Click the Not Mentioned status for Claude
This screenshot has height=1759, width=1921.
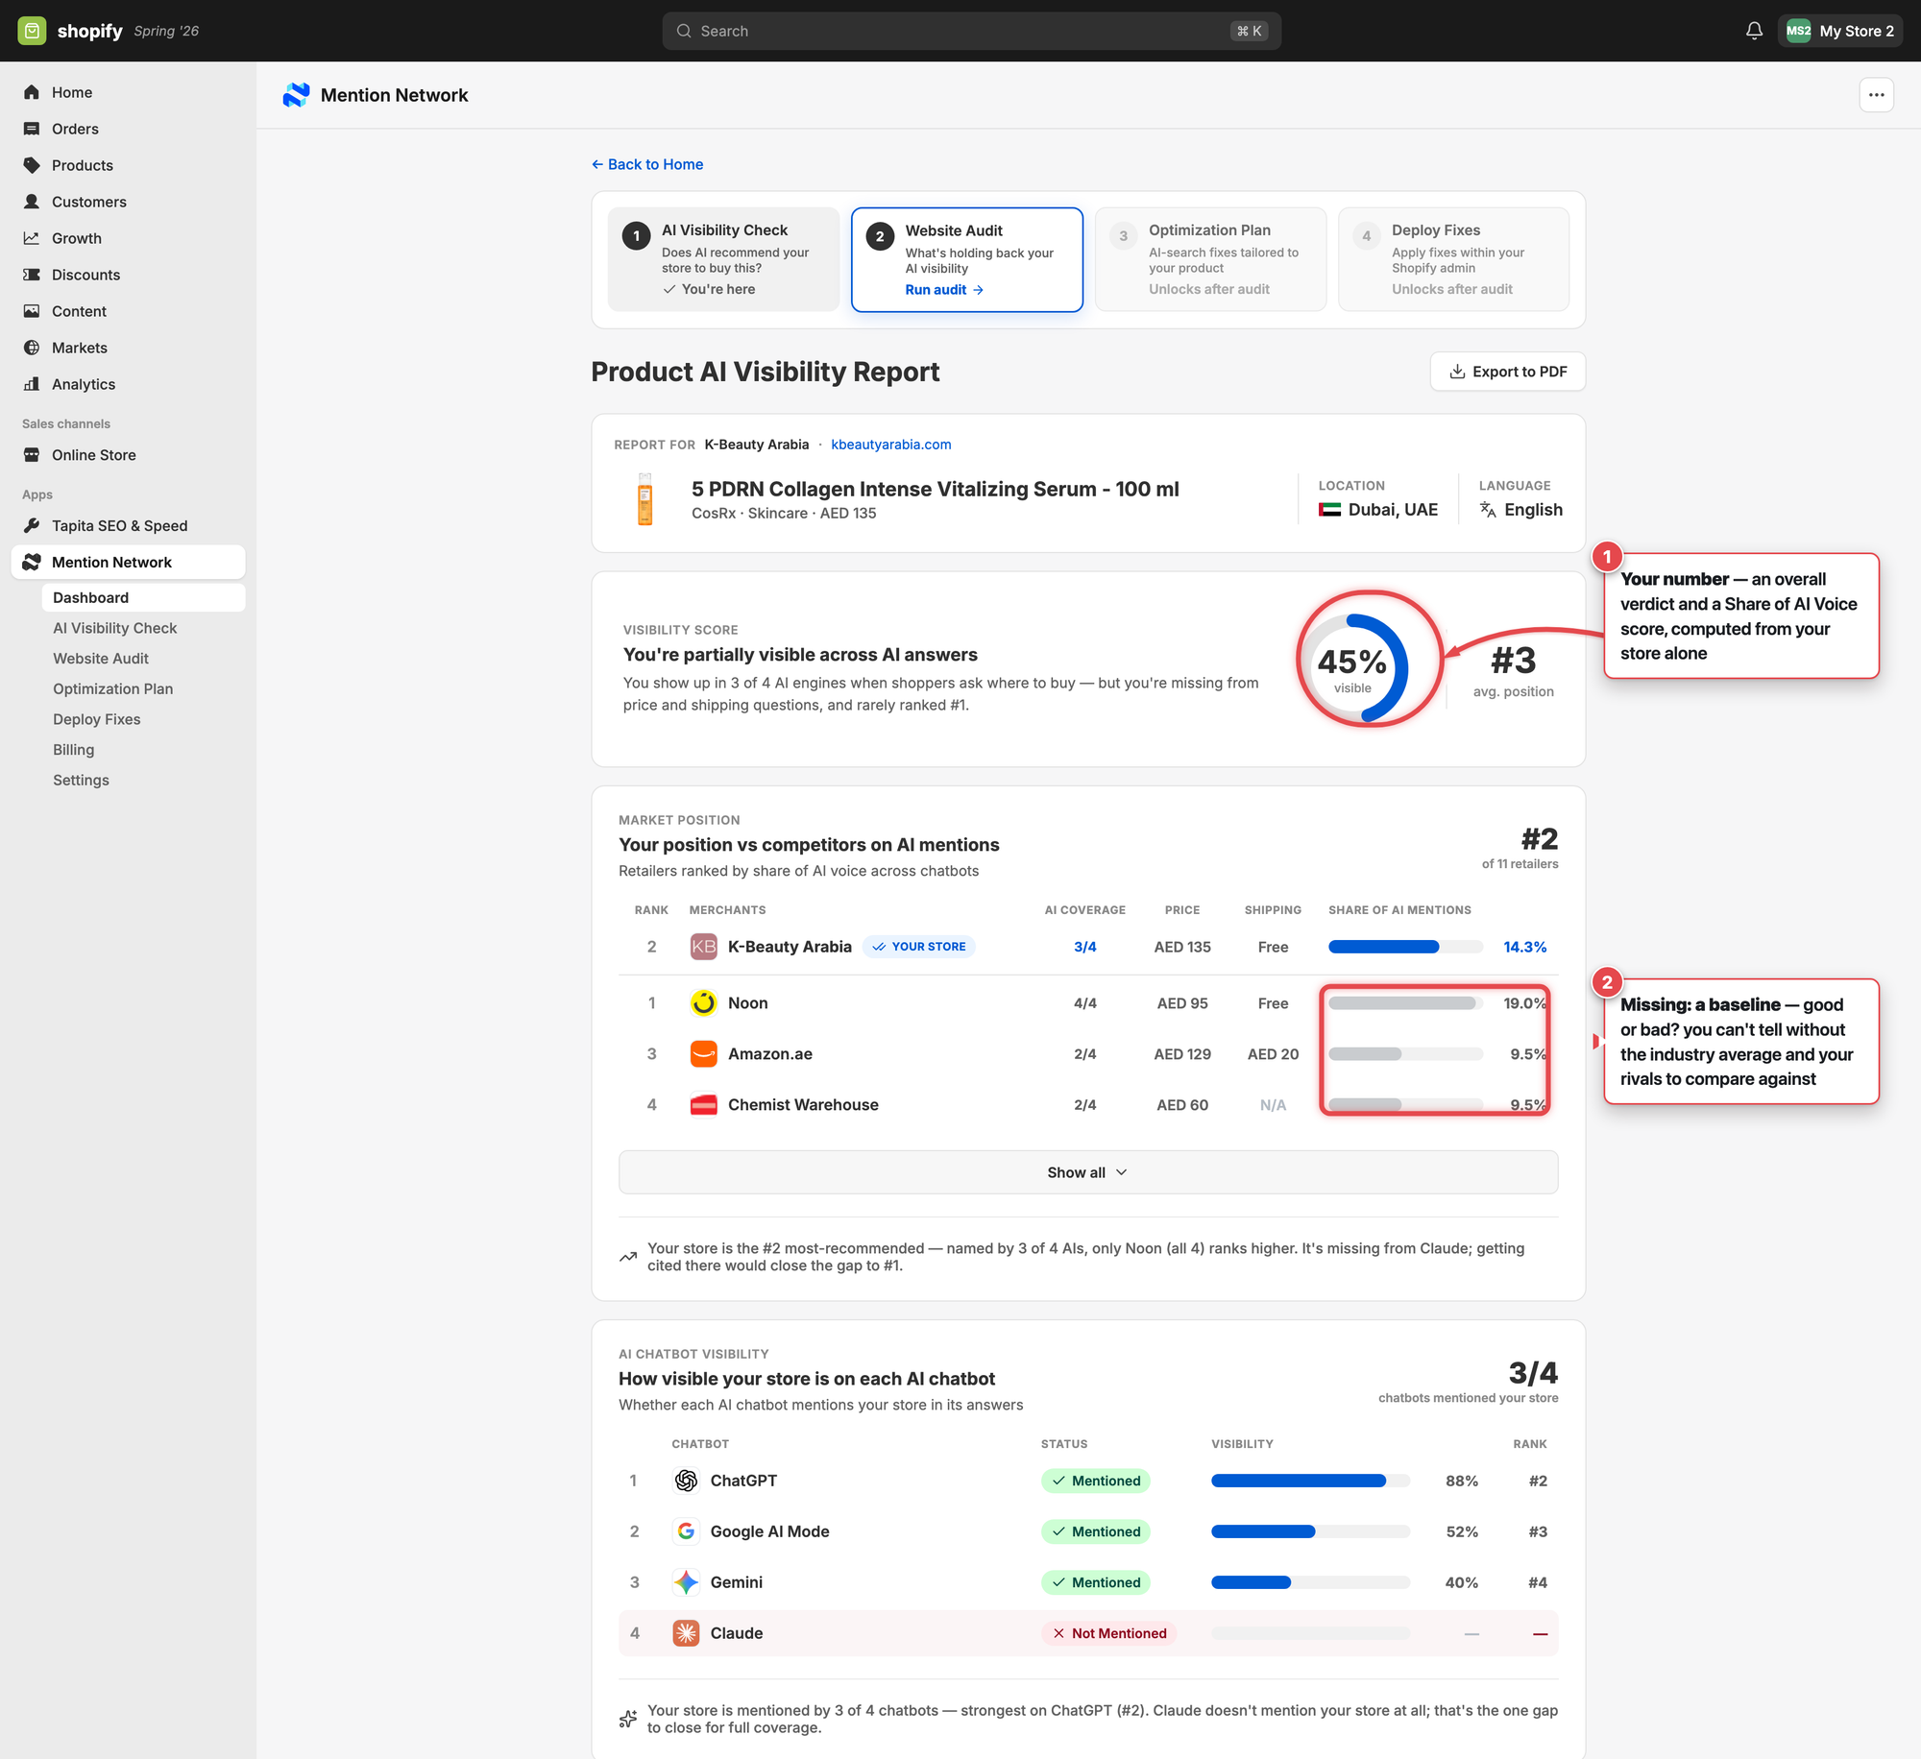click(x=1108, y=1633)
